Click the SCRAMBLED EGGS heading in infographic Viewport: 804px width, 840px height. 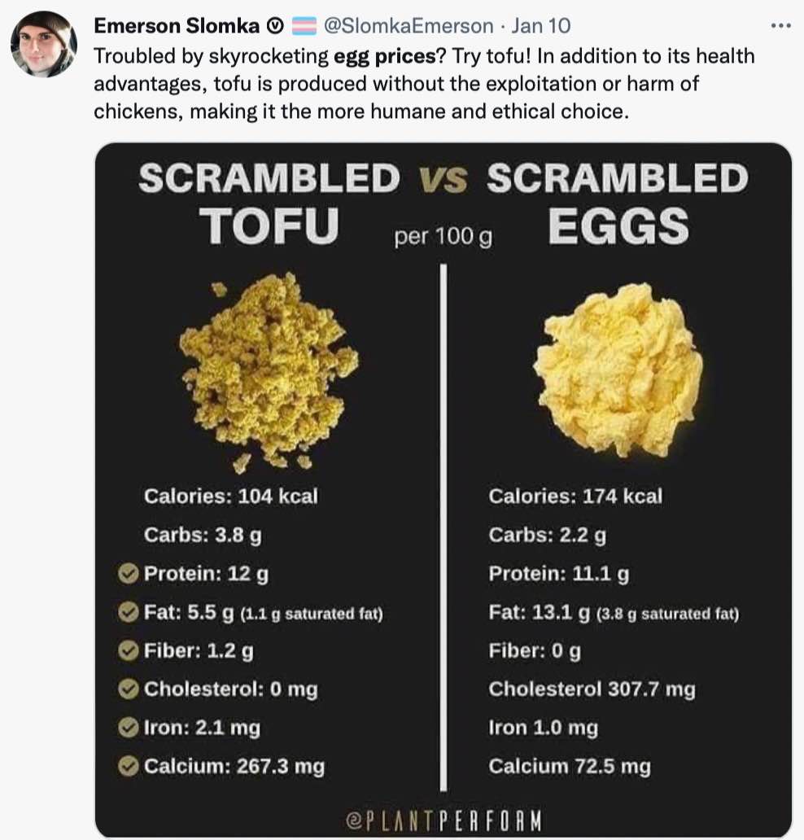point(618,202)
